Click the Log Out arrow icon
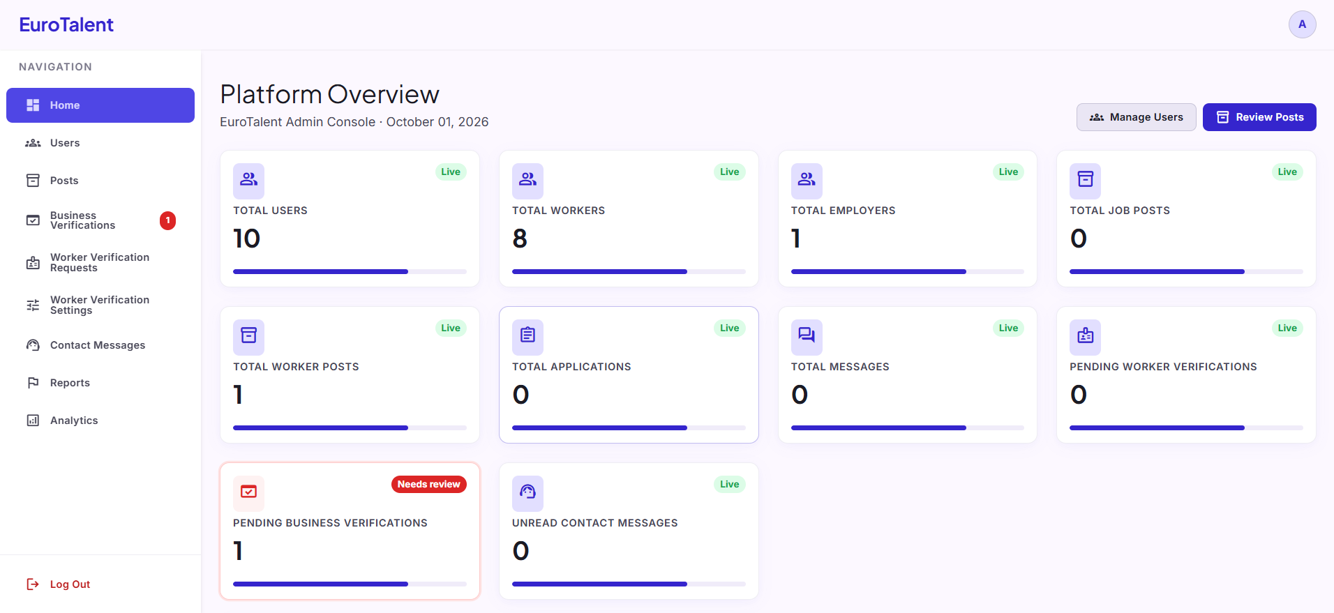 pyautogui.click(x=33, y=584)
